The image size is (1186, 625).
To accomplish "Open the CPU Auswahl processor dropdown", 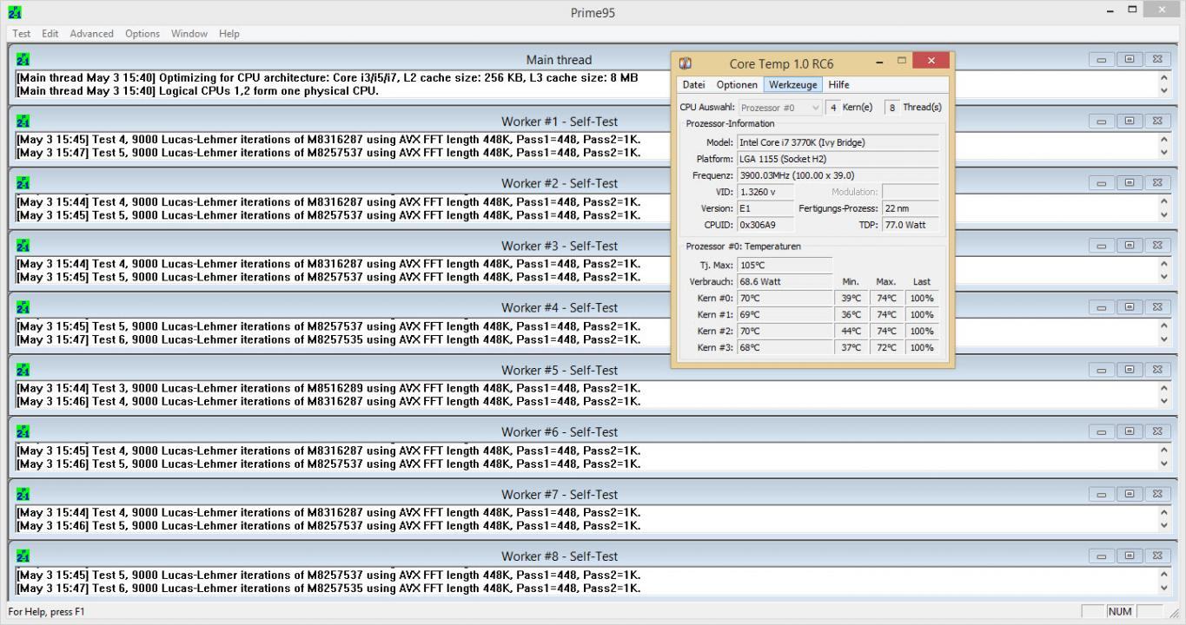I will 779,108.
